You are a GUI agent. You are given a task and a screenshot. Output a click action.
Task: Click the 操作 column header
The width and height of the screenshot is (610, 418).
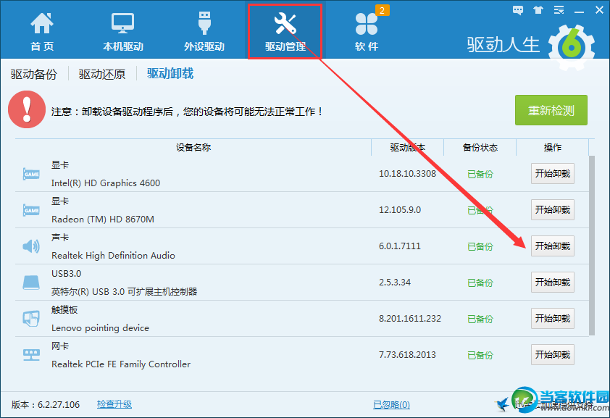553,147
